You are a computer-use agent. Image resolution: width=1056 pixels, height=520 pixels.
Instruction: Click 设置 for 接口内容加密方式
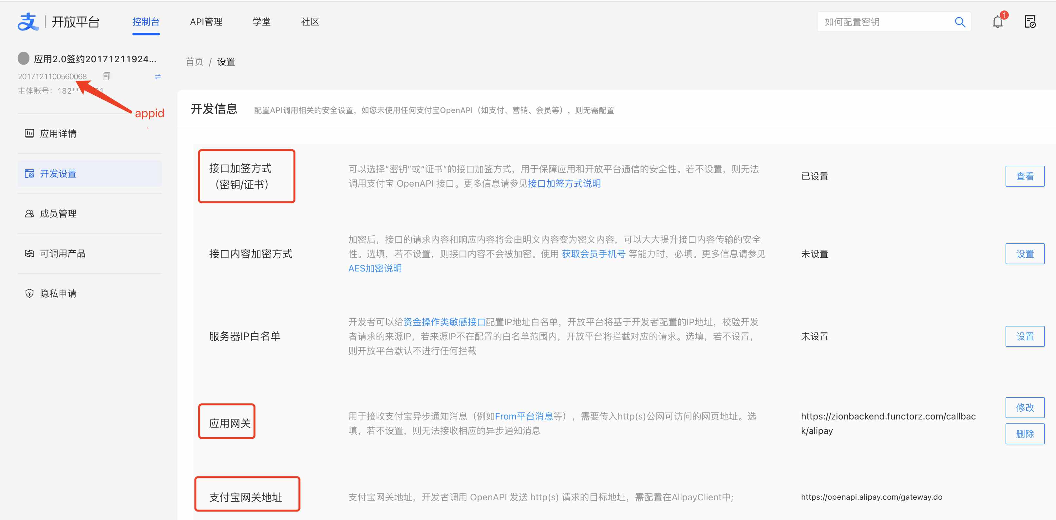click(1025, 254)
